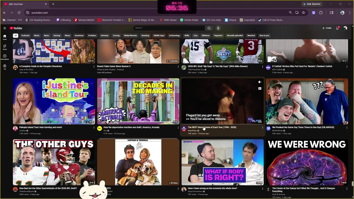354x199 pixels.
Task: Open the We Were Wrong galaxy thumbnail
Action: point(307,162)
